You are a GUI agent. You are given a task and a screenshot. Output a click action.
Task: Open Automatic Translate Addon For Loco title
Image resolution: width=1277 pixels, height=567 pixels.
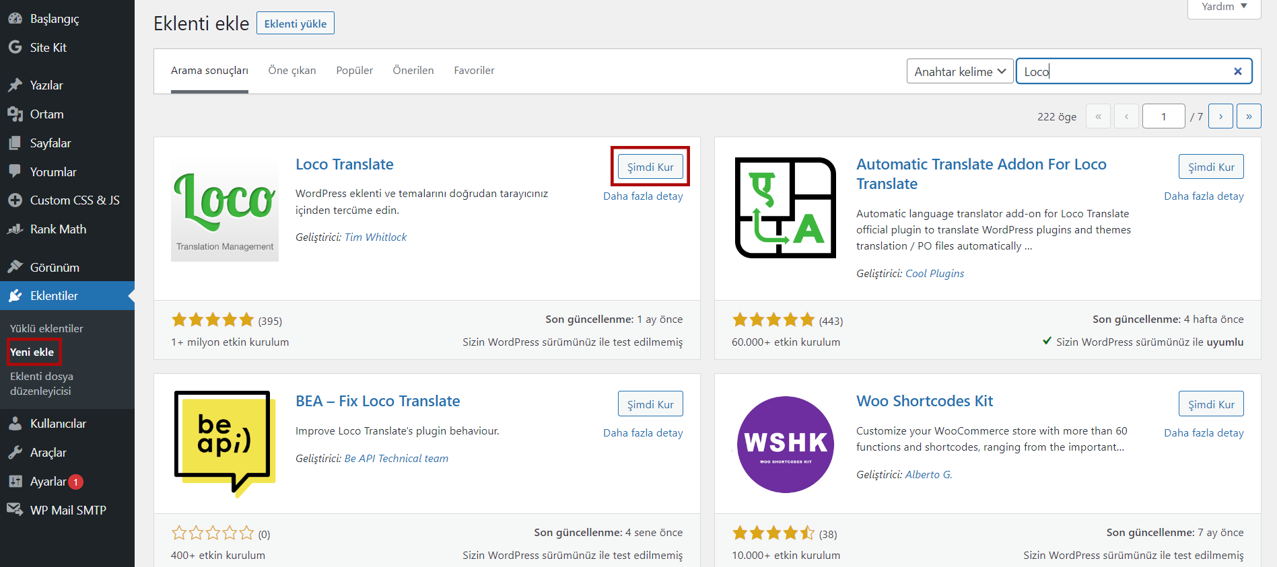click(x=981, y=174)
